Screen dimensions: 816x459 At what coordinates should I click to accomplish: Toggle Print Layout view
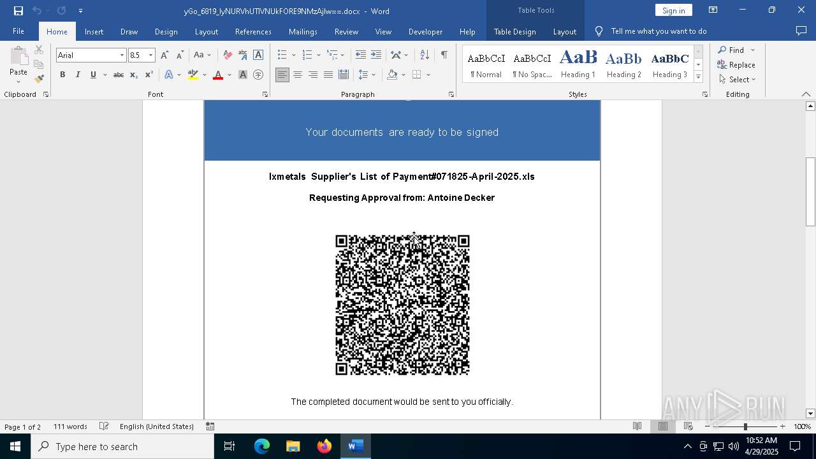coord(662,426)
